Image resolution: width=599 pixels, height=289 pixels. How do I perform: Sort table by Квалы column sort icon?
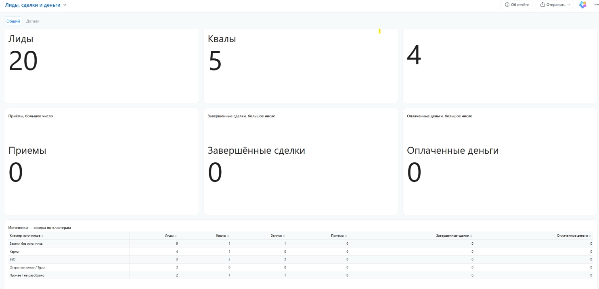228,236
